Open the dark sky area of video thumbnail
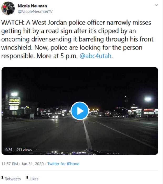Screen dimensions: 163x184 click(80, 82)
